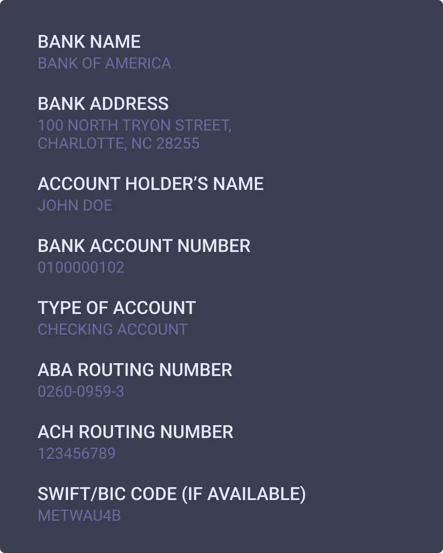Click the BANK NAME heading
The width and height of the screenshot is (443, 553).
click(x=89, y=42)
